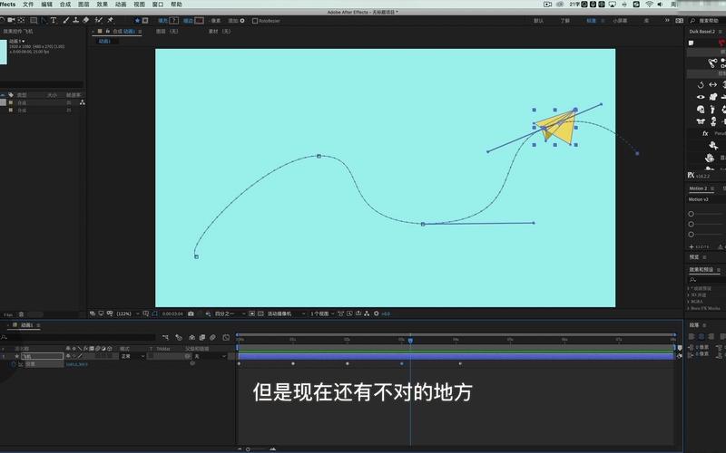
Task: Select the Pen tool
Action: 44,20
